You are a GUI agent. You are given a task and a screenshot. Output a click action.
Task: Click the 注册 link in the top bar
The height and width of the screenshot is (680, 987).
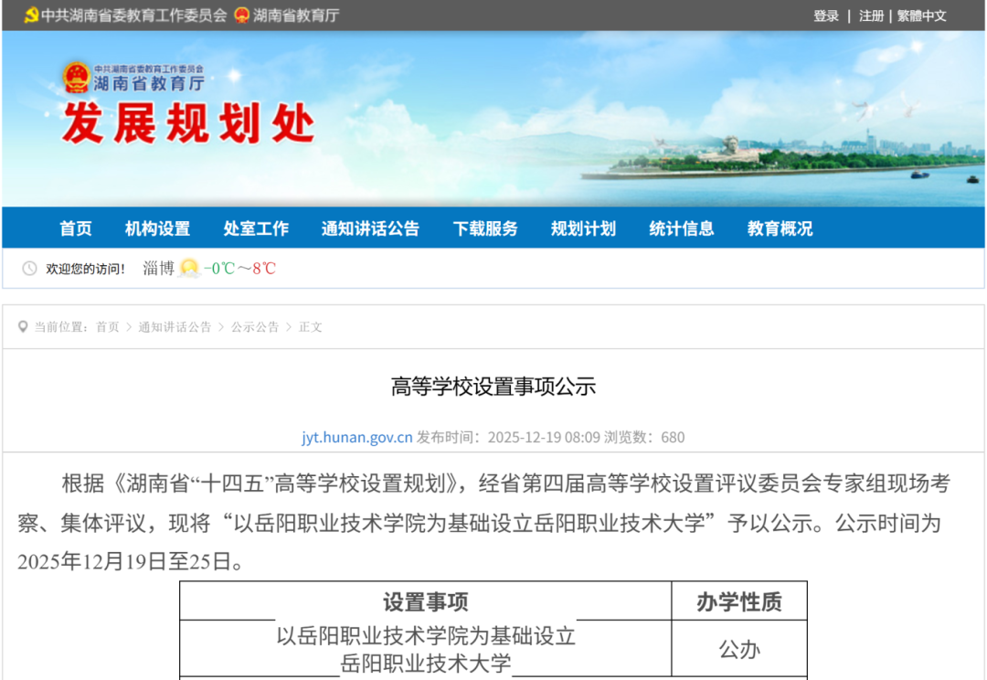click(x=871, y=16)
